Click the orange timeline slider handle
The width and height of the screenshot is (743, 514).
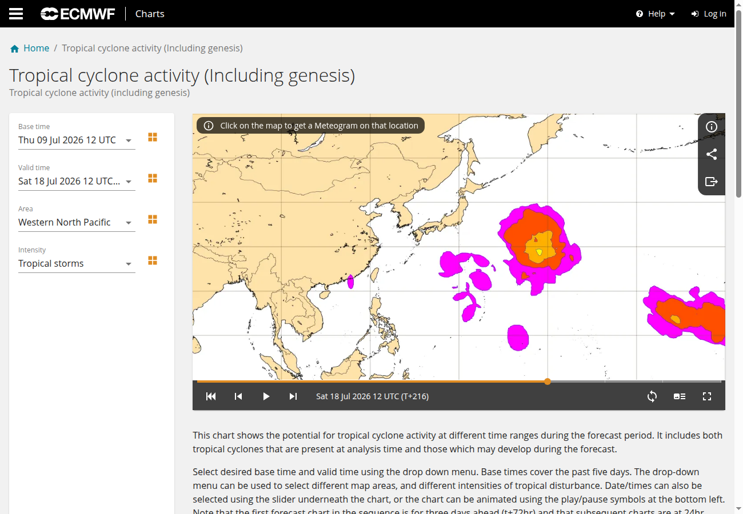[x=548, y=381]
